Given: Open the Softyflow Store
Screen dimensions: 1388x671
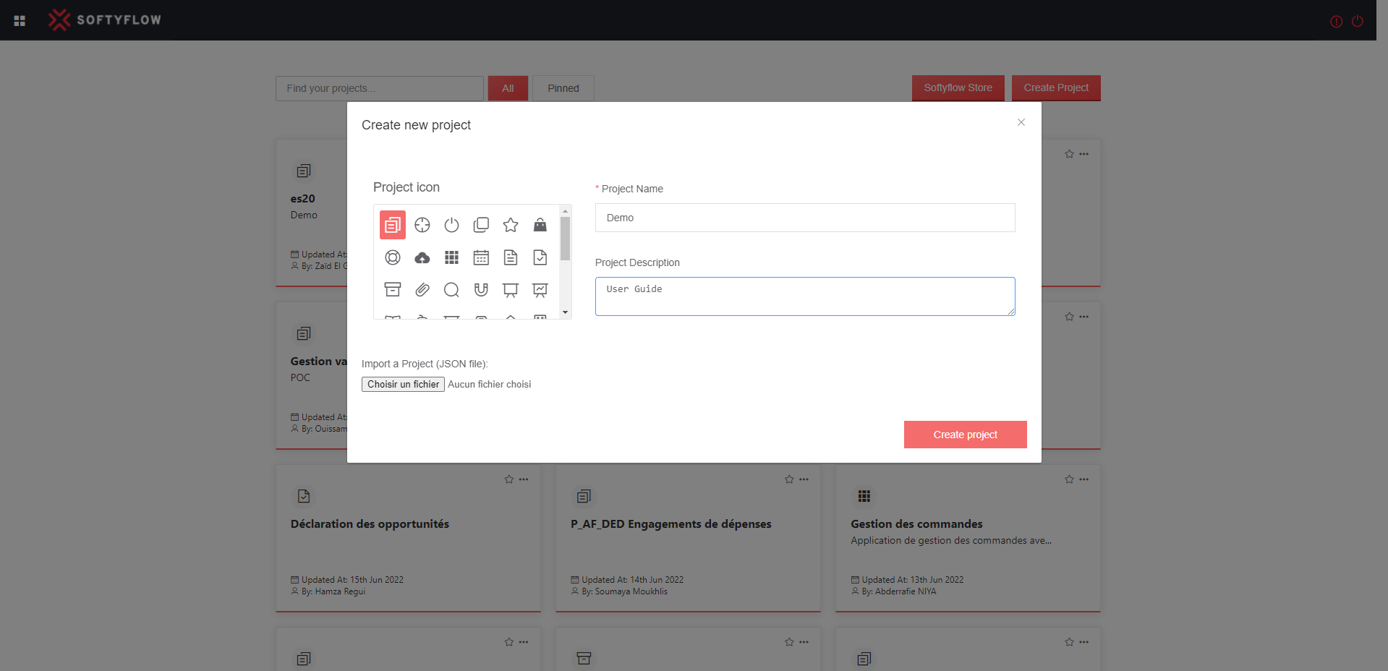Looking at the screenshot, I should coord(958,87).
